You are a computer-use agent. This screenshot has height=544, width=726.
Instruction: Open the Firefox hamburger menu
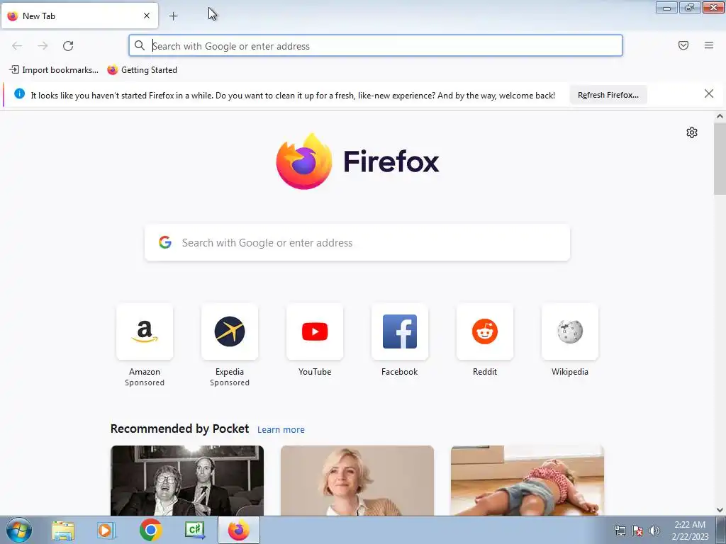pyautogui.click(x=709, y=45)
